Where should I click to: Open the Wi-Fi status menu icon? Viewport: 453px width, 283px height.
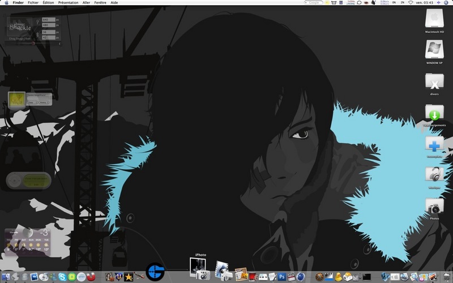[x=411, y=3]
